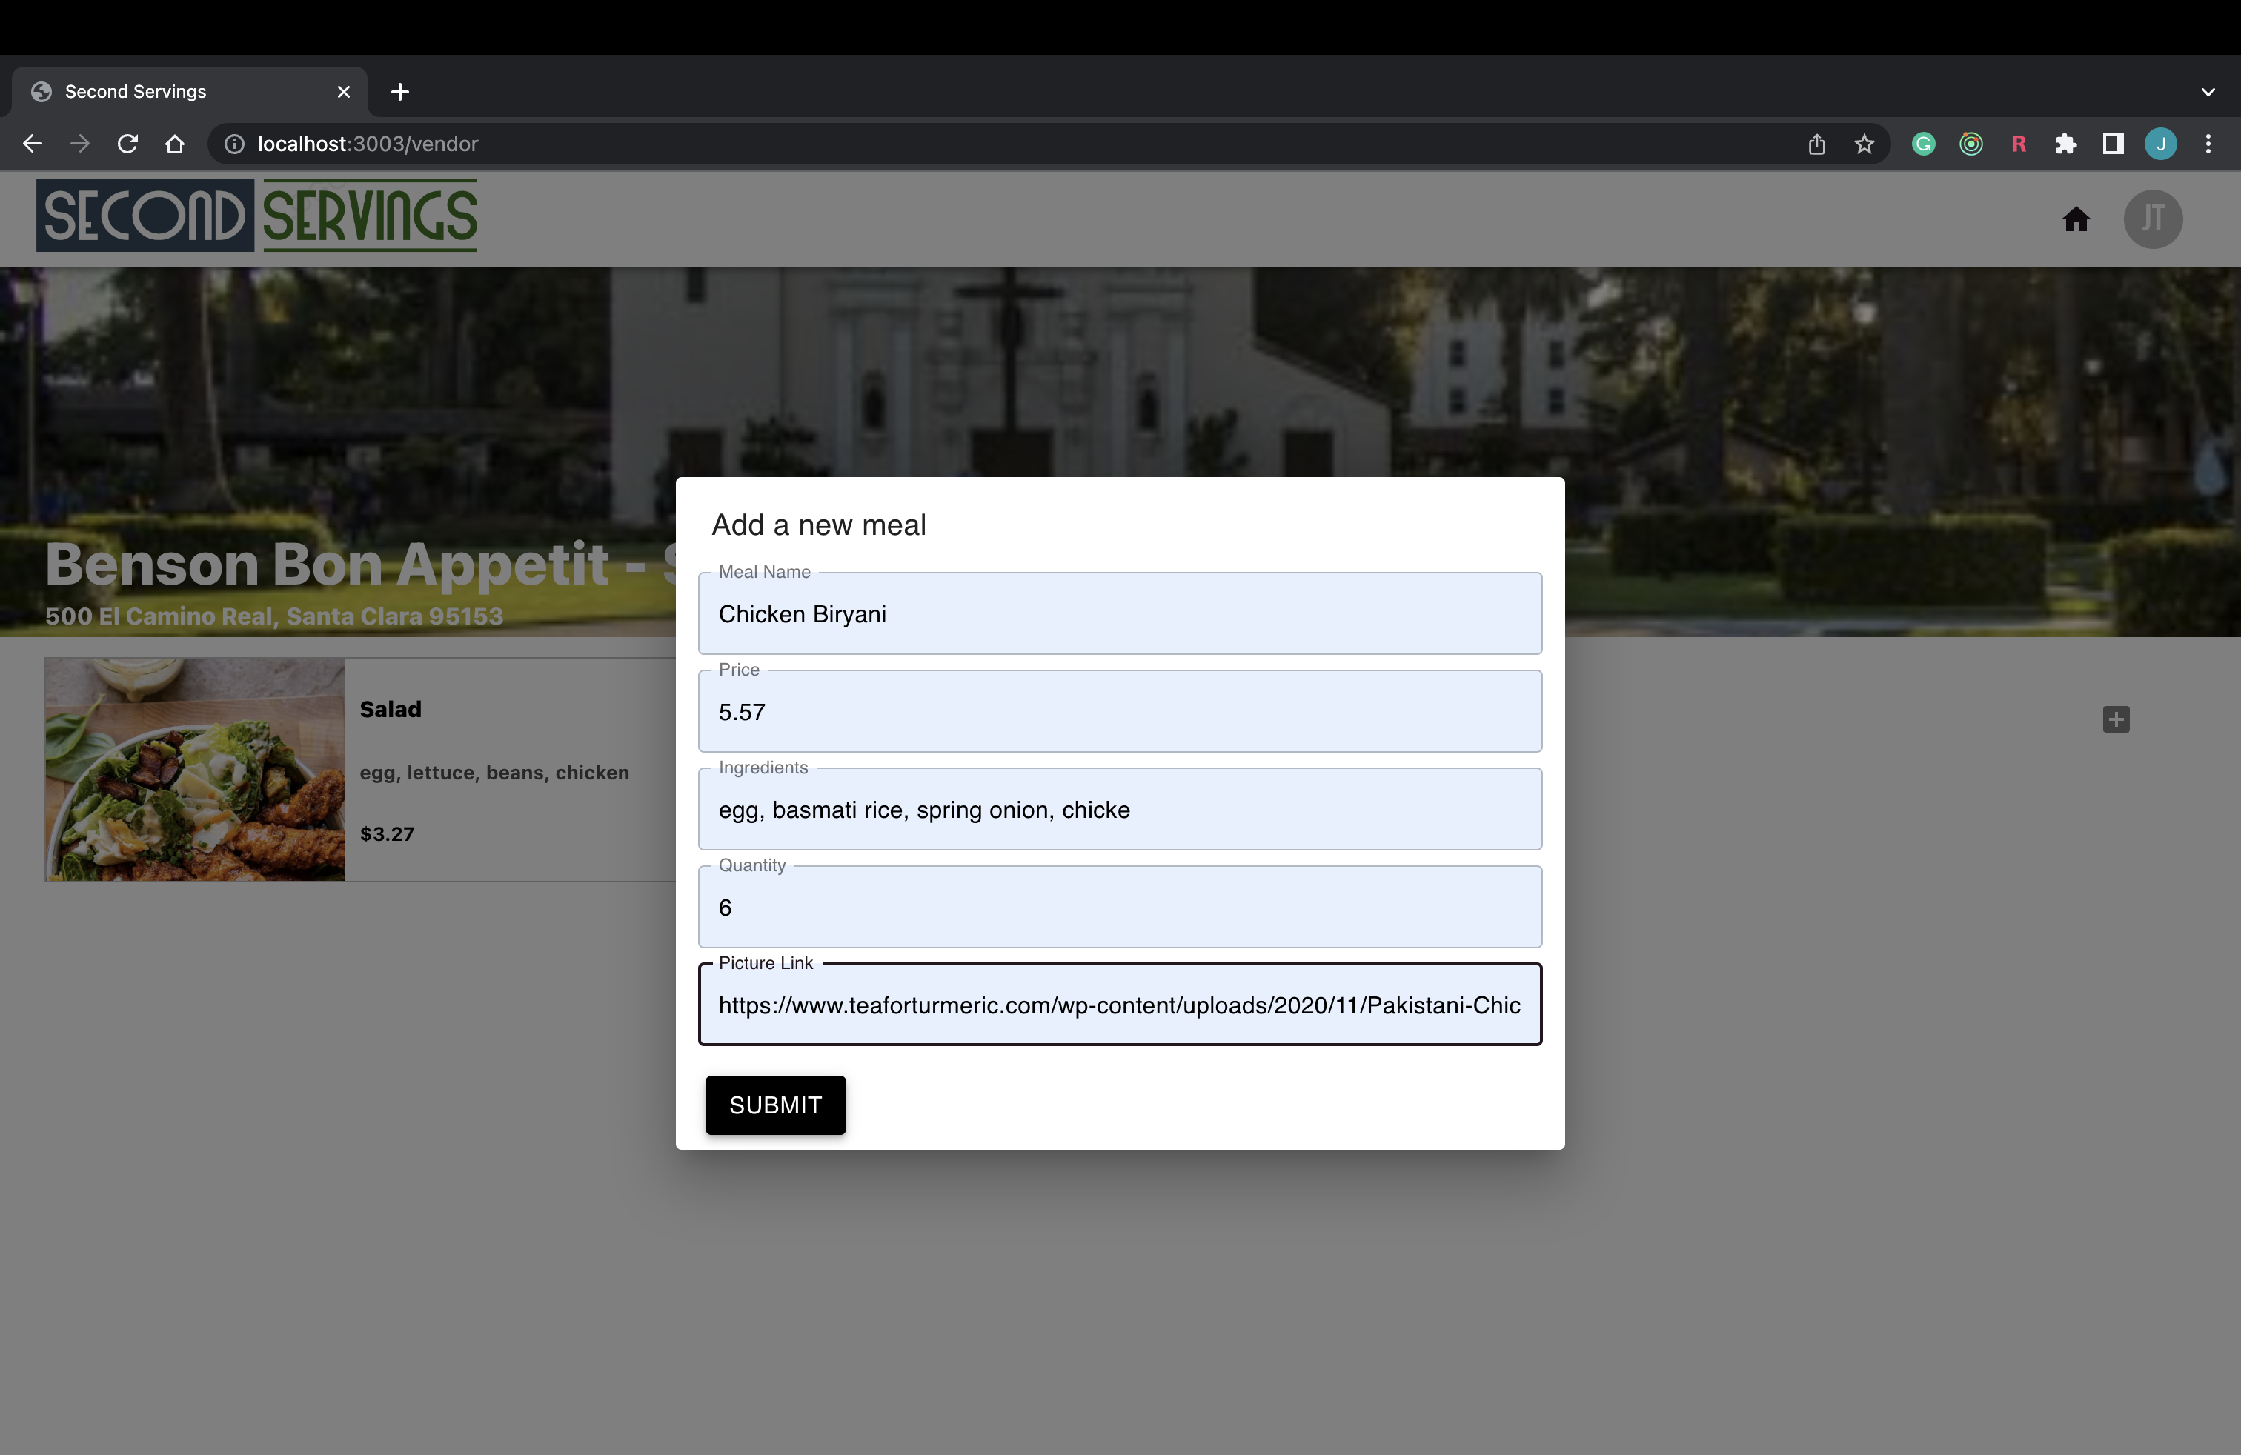Viewport: 2241px width, 1455px height.
Task: Bookmark page with the star icon
Action: click(x=1863, y=144)
